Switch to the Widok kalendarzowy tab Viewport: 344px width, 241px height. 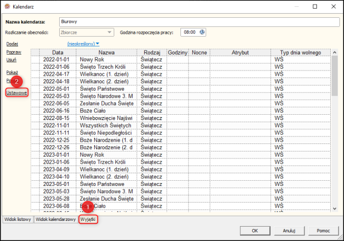(56, 219)
